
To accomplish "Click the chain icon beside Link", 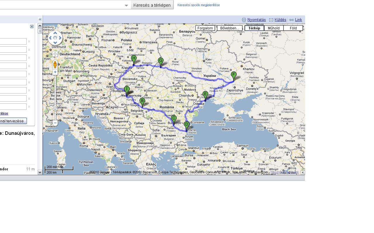I will click(x=292, y=20).
